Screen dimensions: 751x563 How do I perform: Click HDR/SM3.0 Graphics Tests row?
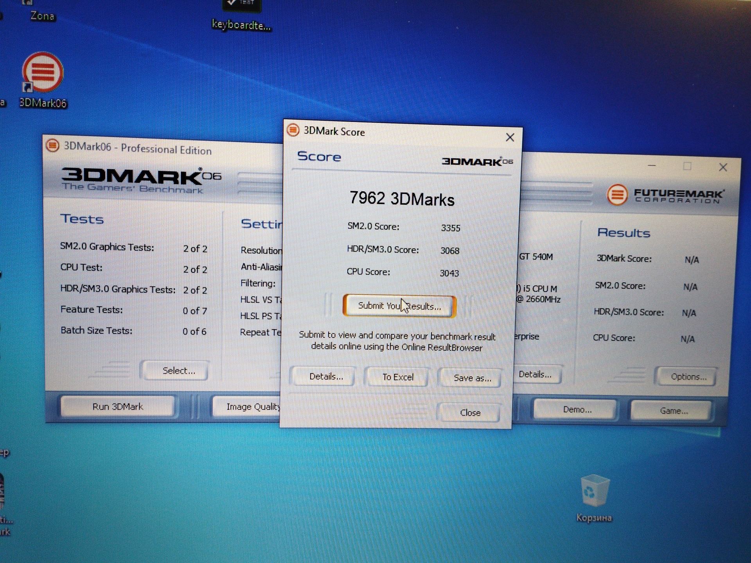point(134,289)
